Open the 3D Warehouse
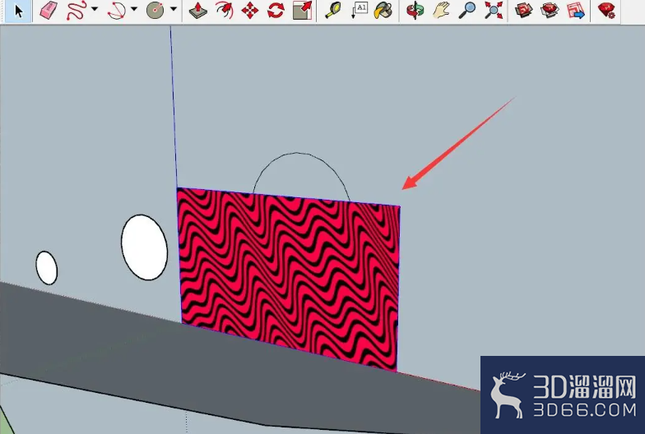The width and height of the screenshot is (645, 434). click(524, 10)
